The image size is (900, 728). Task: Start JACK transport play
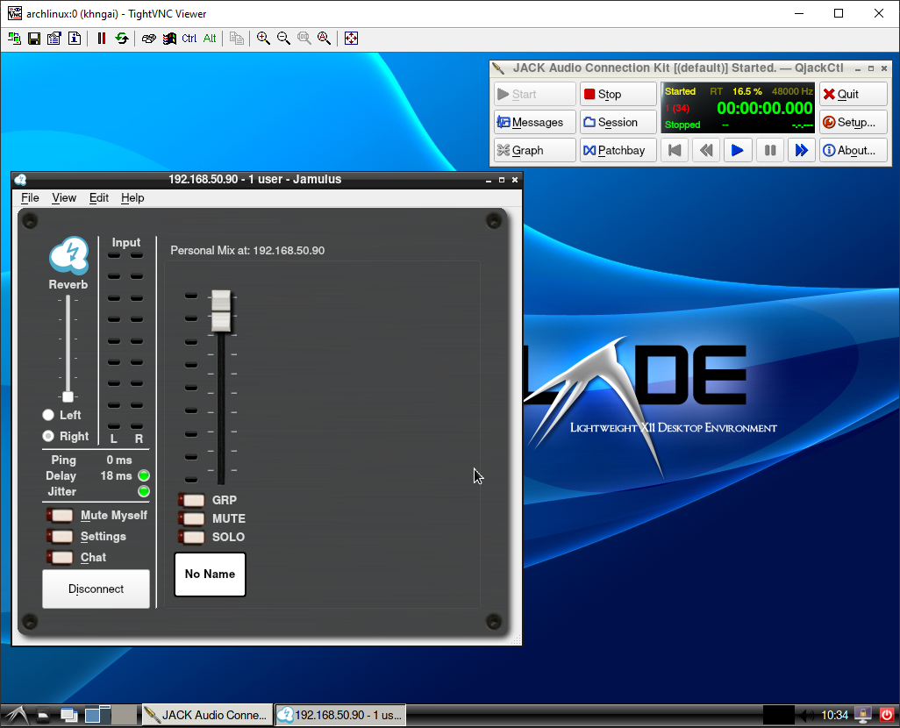pos(738,150)
